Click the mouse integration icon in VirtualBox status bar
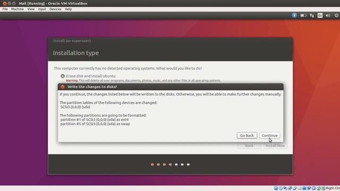The image size is (340, 191). pos(319,188)
